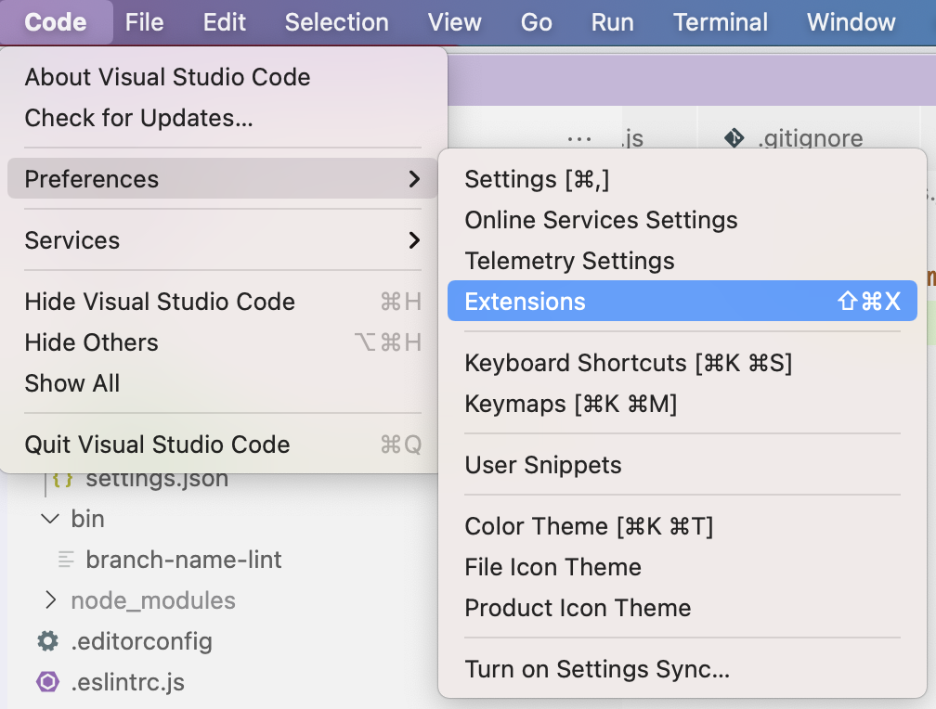Open User Snippets
This screenshot has height=709, width=936.
682,464
